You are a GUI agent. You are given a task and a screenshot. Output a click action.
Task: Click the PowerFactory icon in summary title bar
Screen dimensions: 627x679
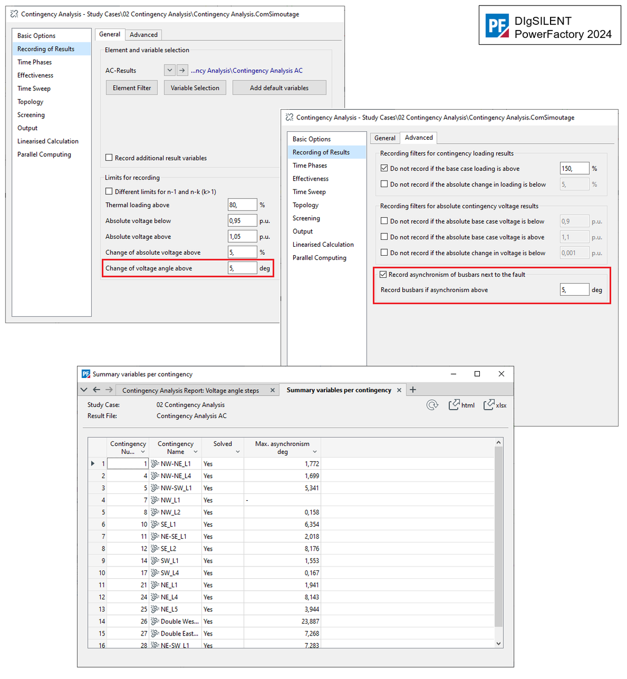click(x=86, y=374)
